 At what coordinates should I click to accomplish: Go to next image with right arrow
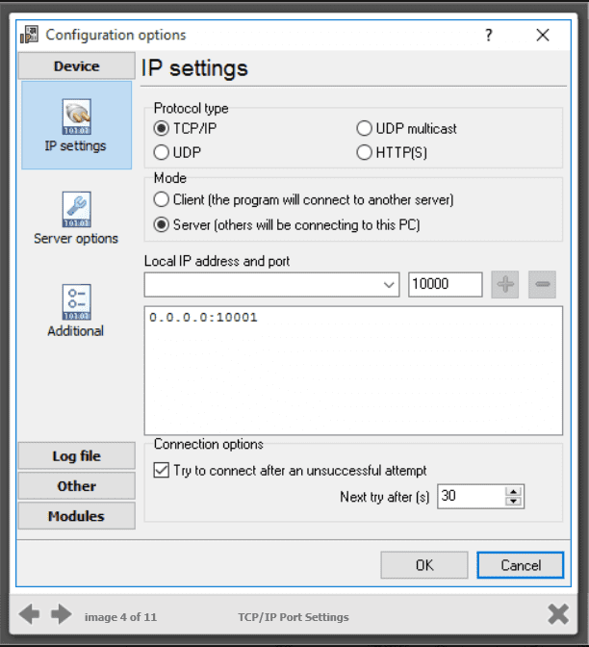pos(62,614)
